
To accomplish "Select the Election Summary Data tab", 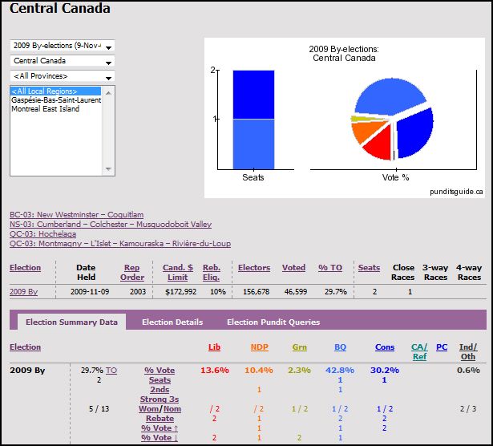I will click(71, 322).
